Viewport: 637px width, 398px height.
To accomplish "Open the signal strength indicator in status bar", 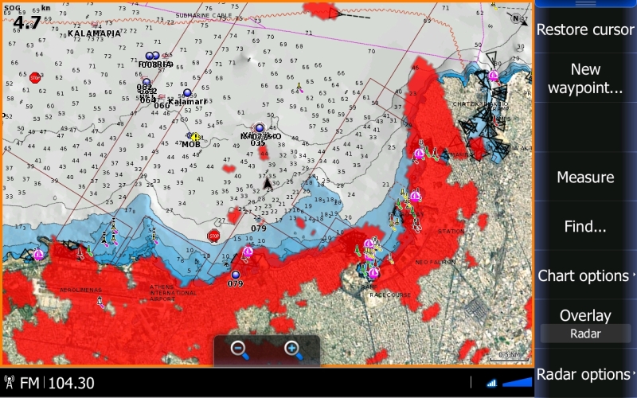I will tap(491, 383).
